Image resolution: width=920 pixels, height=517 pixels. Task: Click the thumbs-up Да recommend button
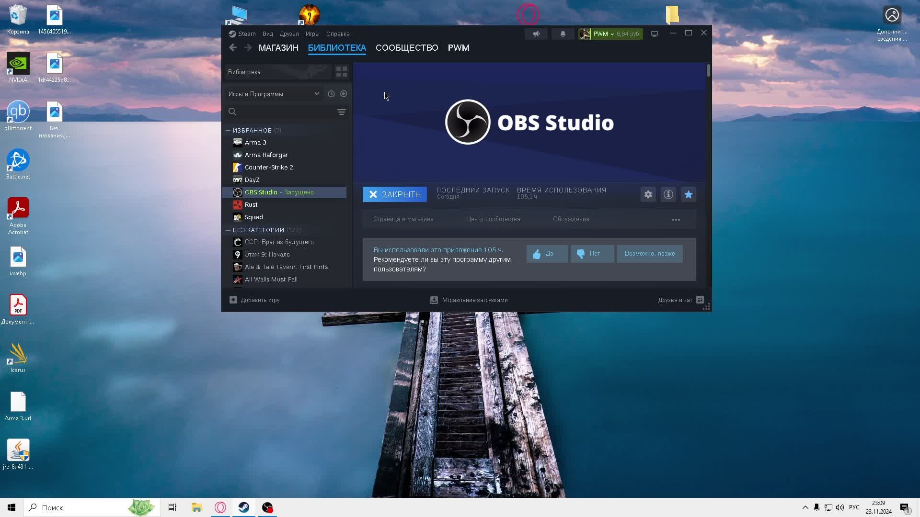point(547,254)
